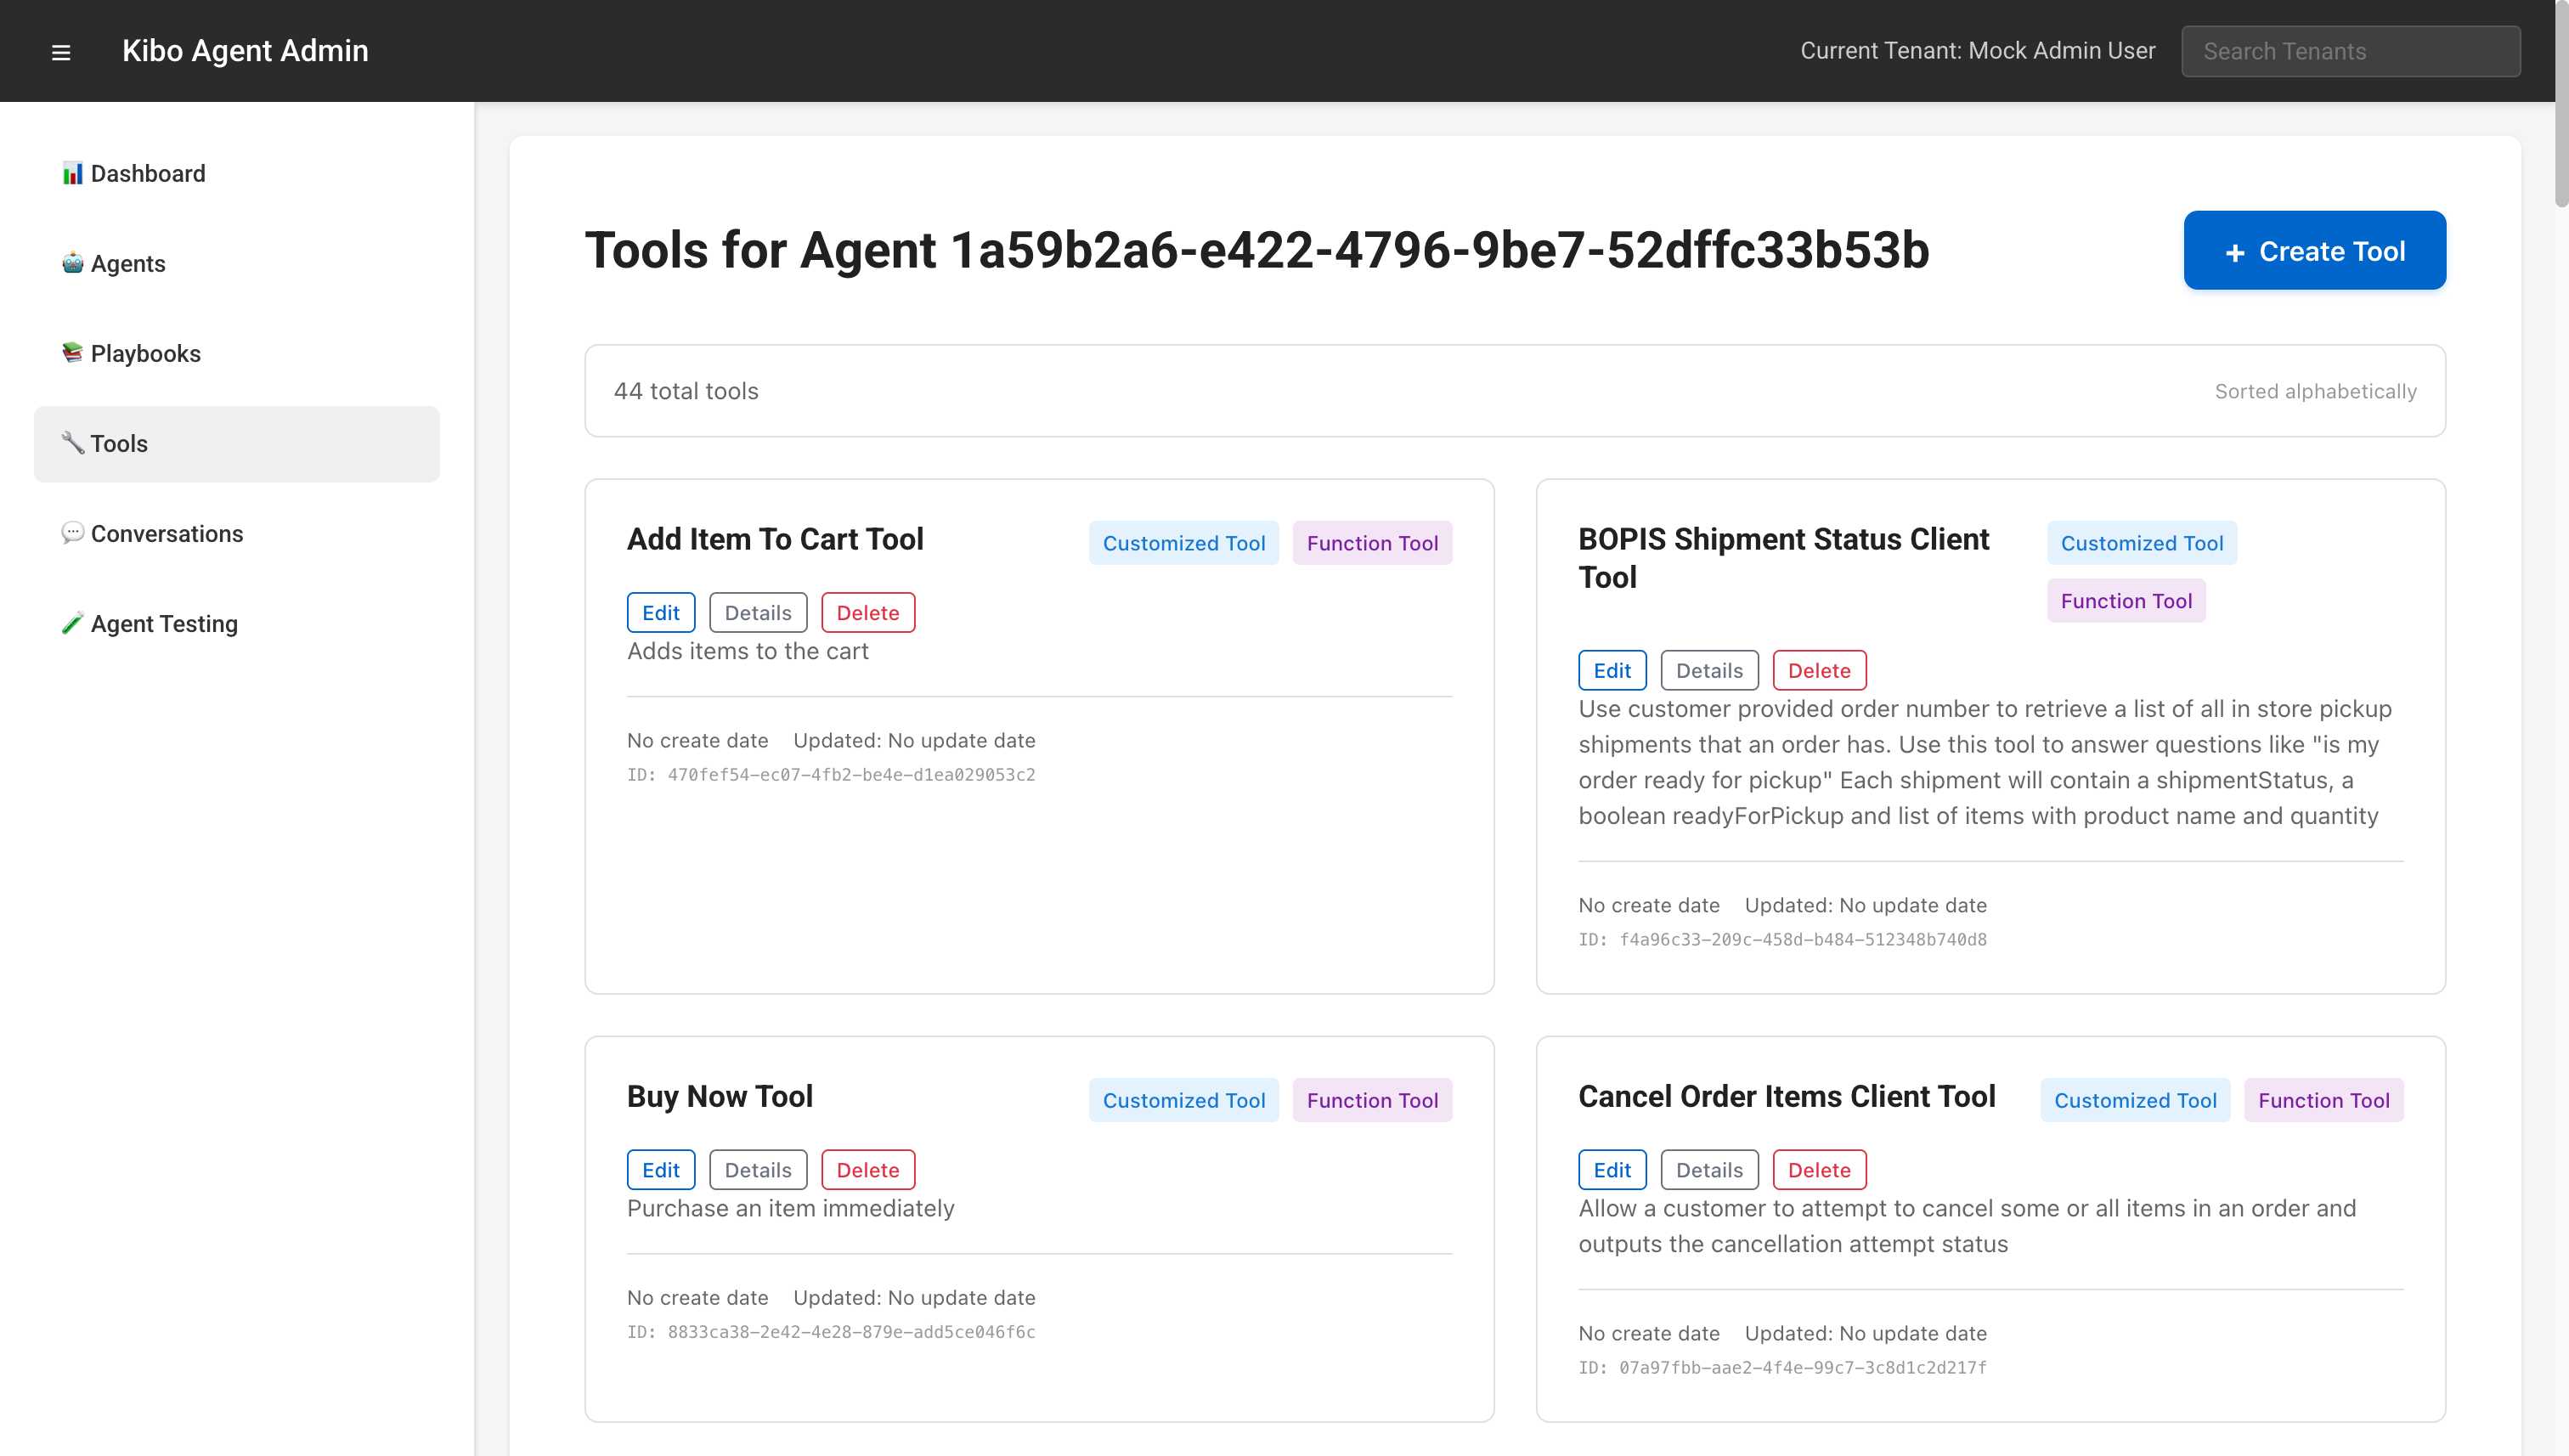Screen dimensions: 2569x1456
Task: Click ID 8833ca38-2e42-4e28-879e-add5ce046f6c
Action: (831, 1332)
